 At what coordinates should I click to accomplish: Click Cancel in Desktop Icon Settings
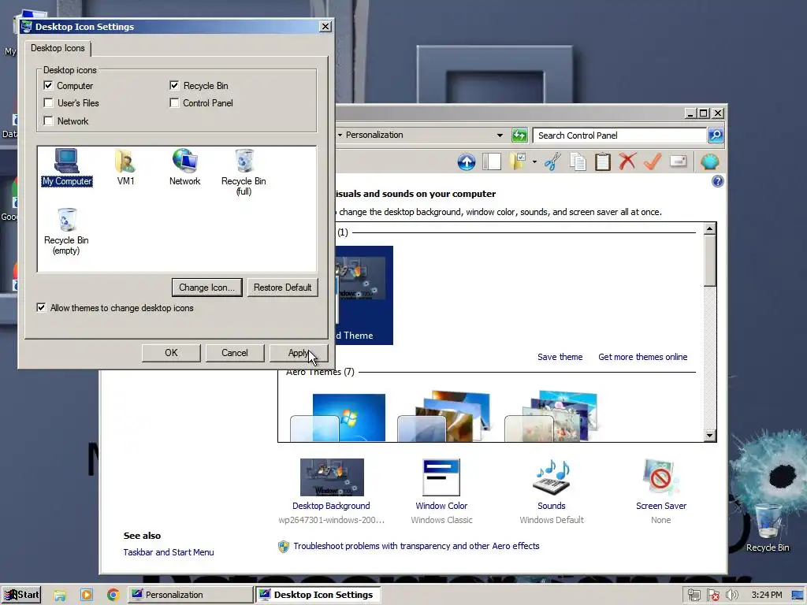tap(235, 353)
